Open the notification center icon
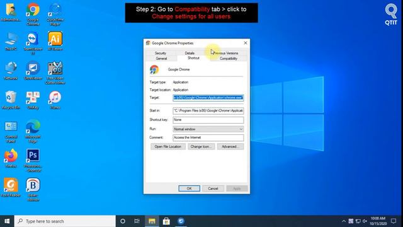Viewport: 403px width, 227px height. click(x=394, y=221)
